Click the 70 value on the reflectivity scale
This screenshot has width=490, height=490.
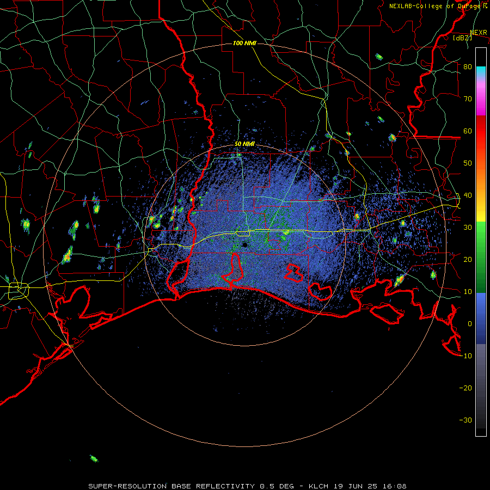(x=468, y=99)
